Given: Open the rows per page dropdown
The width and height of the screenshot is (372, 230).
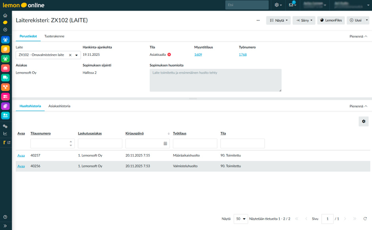Looking at the screenshot, I should [240, 219].
